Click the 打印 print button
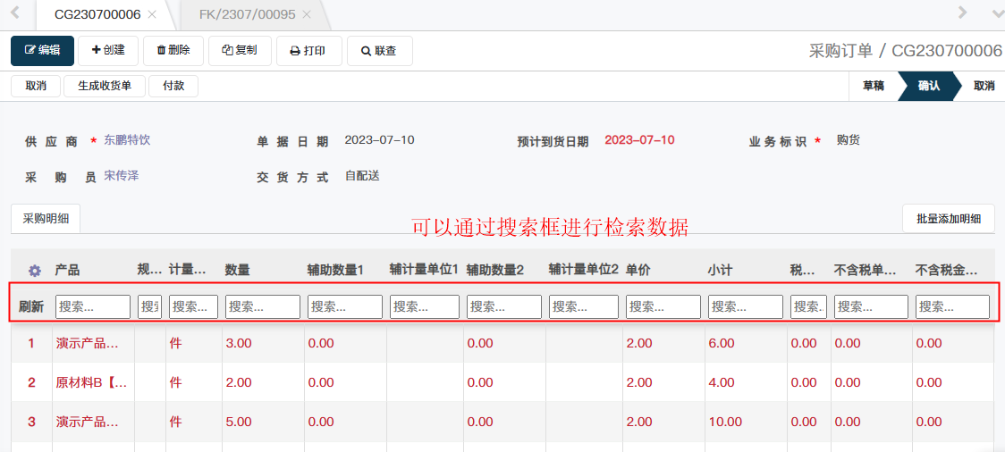 coord(308,51)
